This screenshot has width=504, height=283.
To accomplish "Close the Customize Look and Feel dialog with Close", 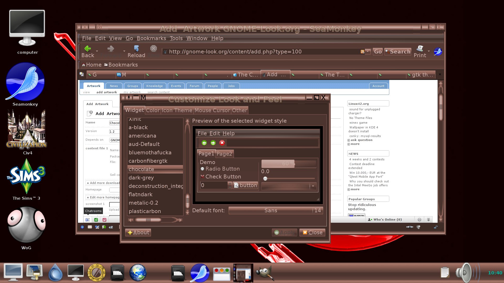I will (x=312, y=232).
